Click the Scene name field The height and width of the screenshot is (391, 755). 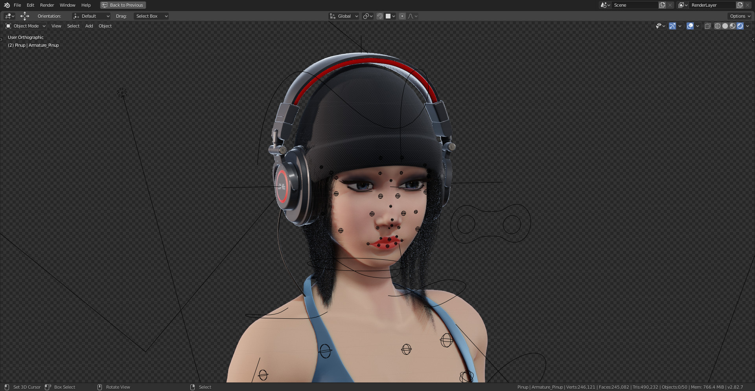click(635, 5)
